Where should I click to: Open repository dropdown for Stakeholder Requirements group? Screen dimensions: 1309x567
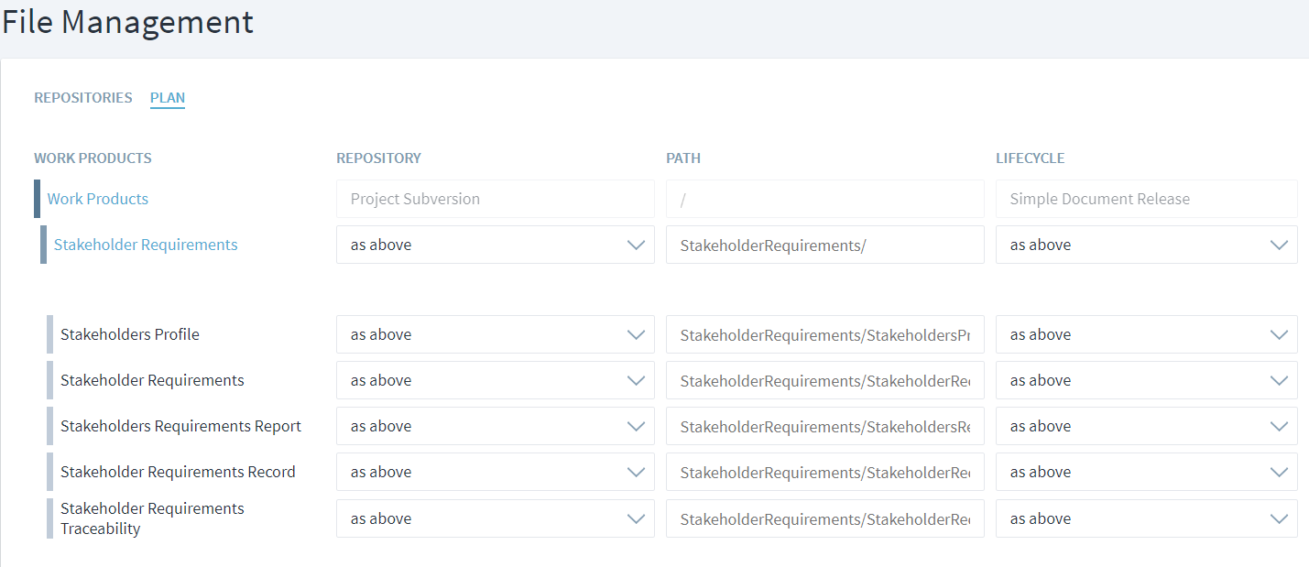click(x=495, y=245)
